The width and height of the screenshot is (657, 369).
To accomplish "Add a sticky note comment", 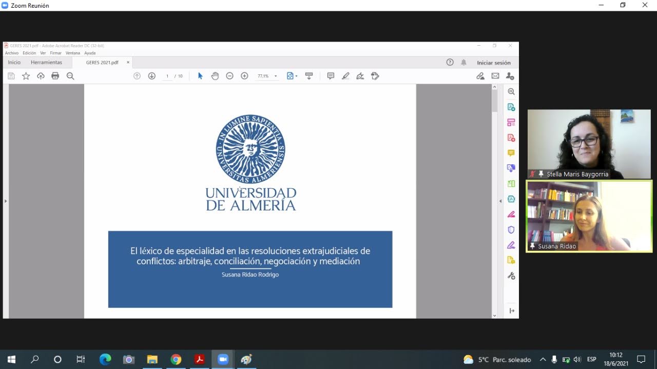I will pyautogui.click(x=331, y=76).
